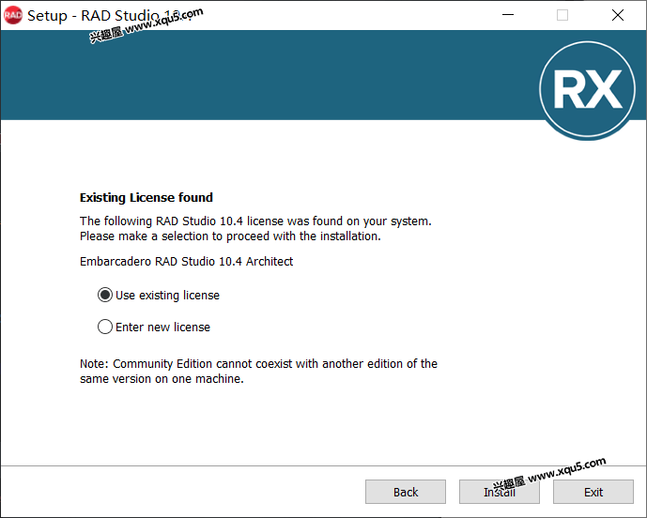The image size is (647, 518).
Task: Close the Setup window
Action: tap(618, 15)
